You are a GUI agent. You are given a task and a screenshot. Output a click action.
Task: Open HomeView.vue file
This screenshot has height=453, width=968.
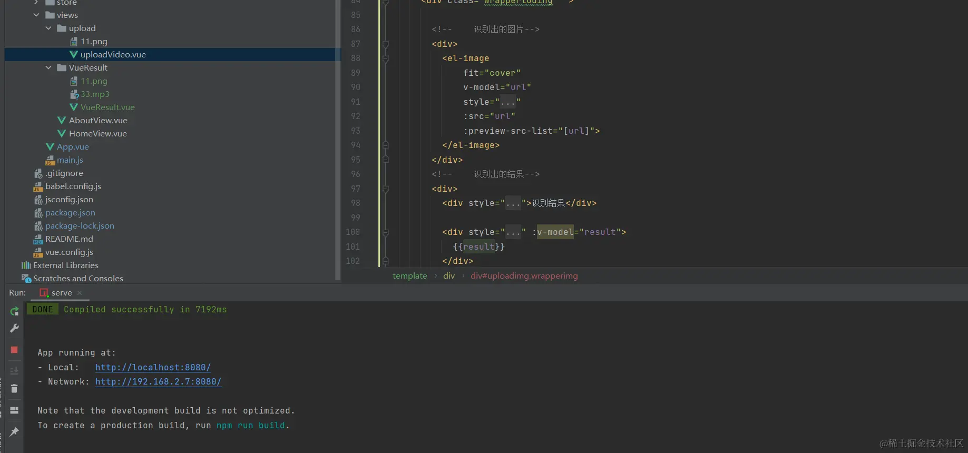(x=97, y=133)
